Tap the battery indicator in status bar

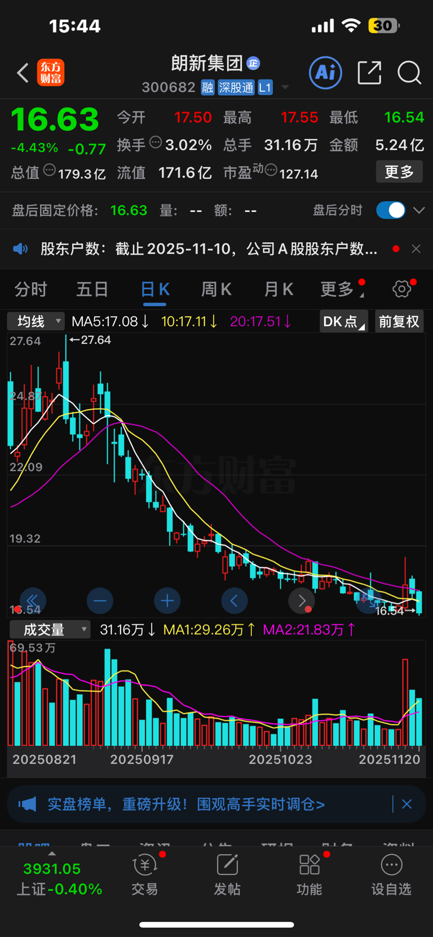[384, 25]
